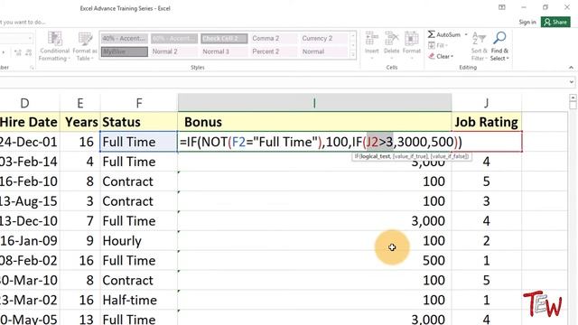
Task: Open the Clear eraser menu
Action: 441,56
